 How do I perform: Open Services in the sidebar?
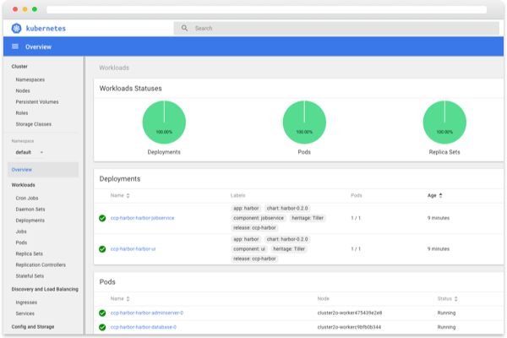pos(25,313)
